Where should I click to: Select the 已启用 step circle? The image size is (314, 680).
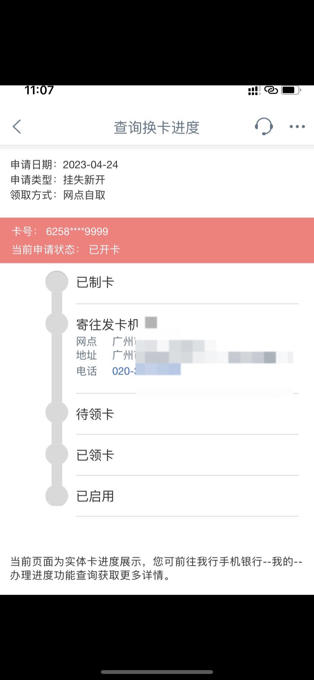(x=57, y=495)
